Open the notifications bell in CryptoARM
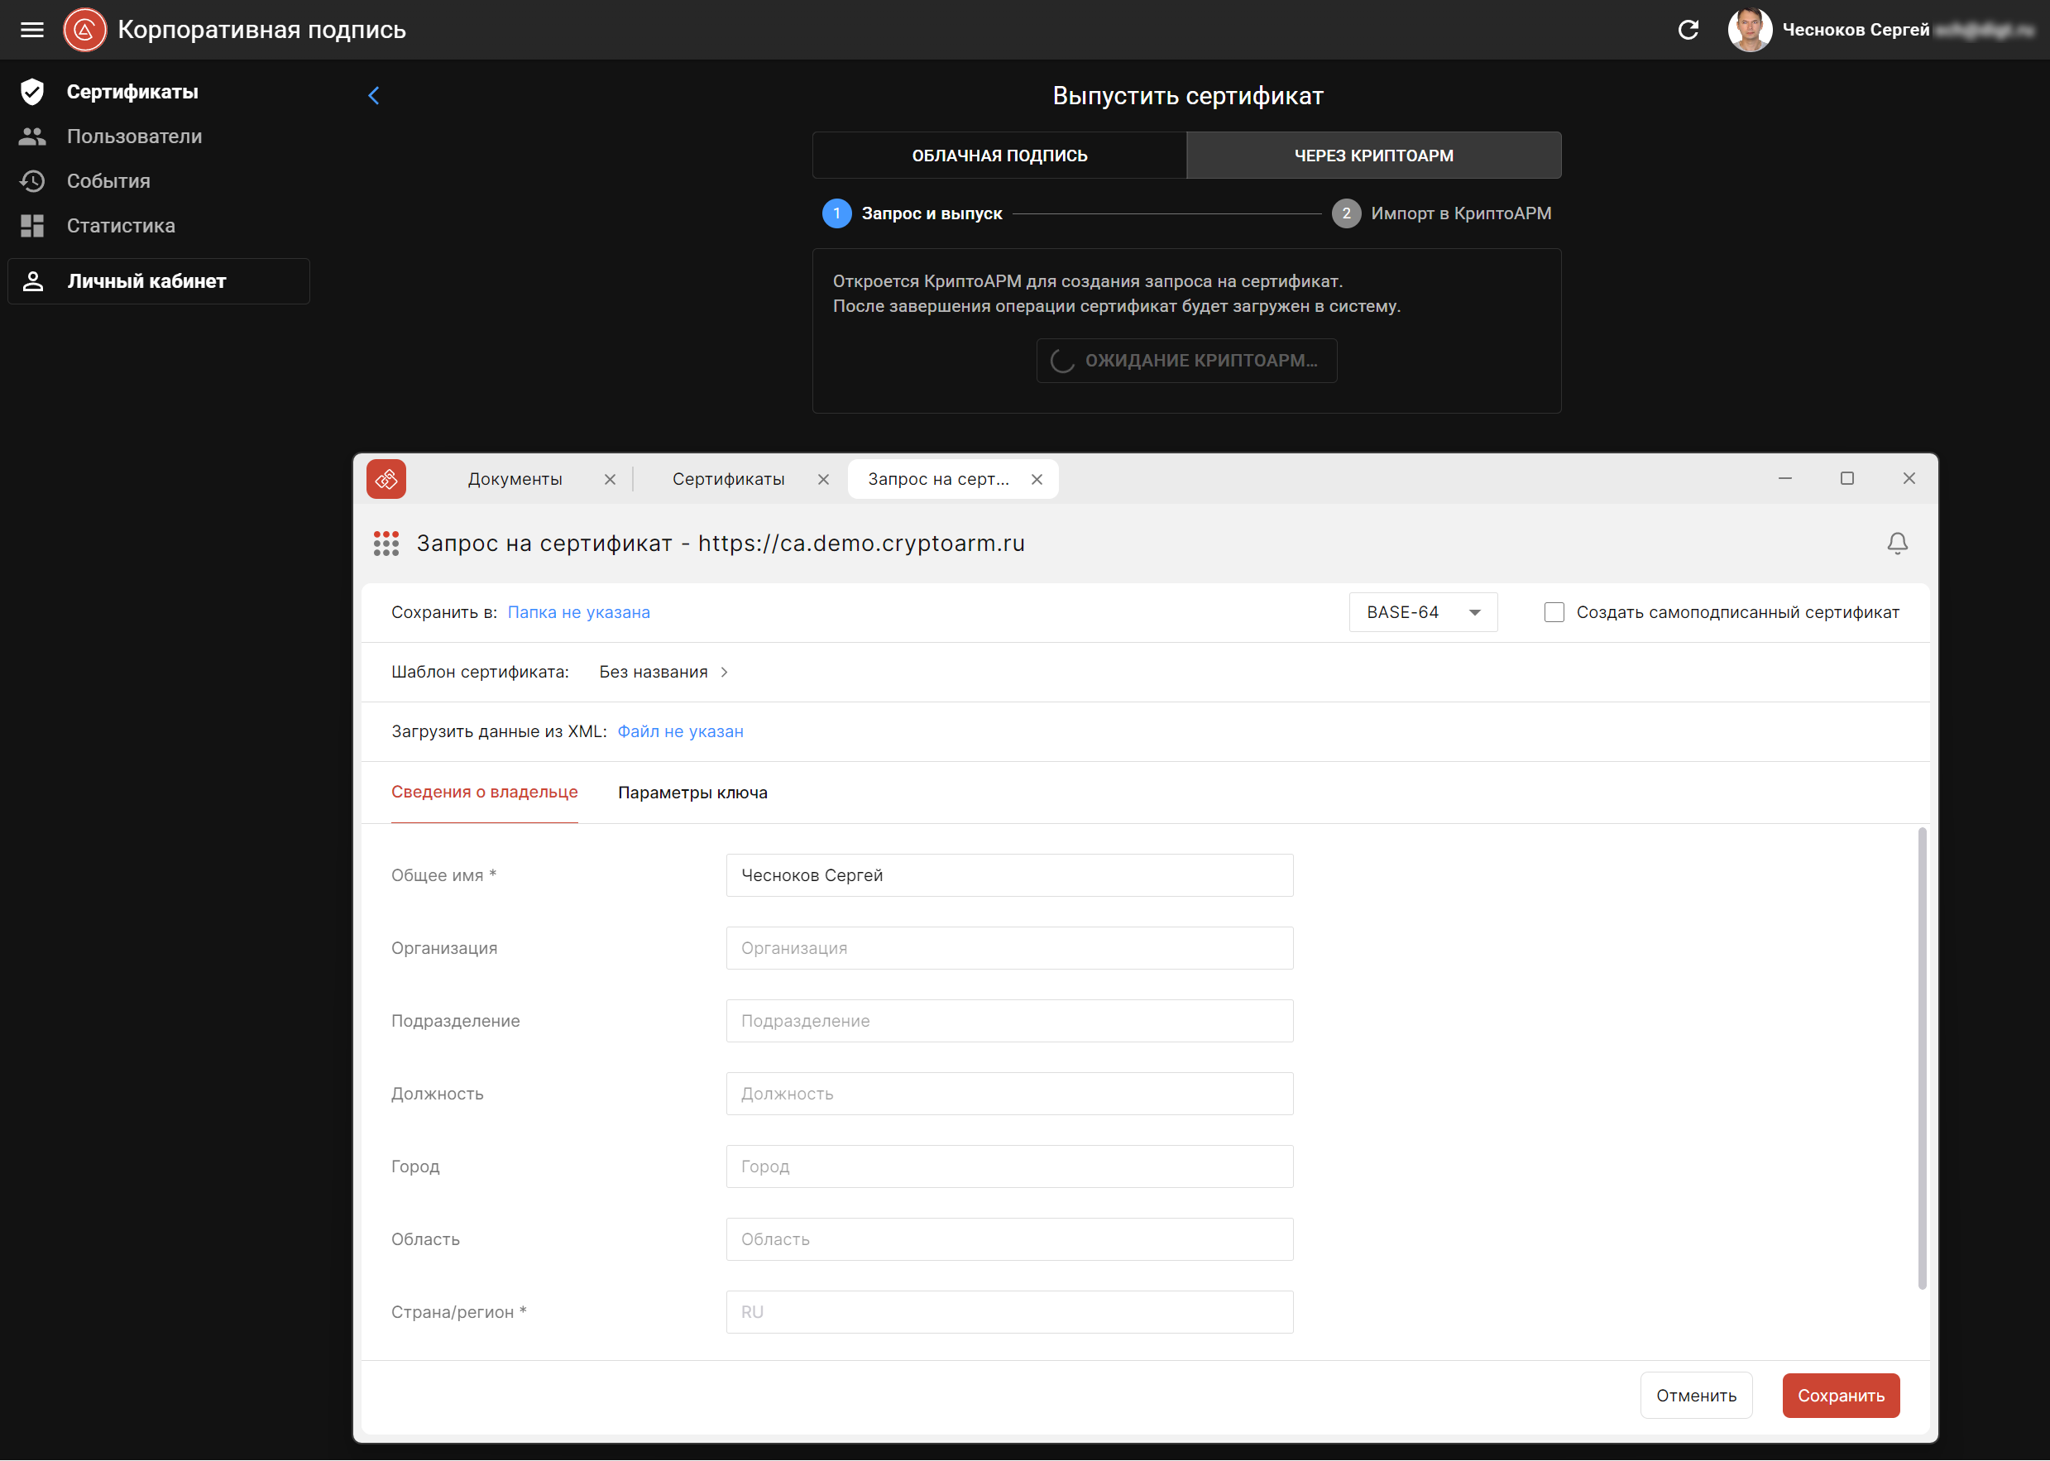 (1897, 544)
